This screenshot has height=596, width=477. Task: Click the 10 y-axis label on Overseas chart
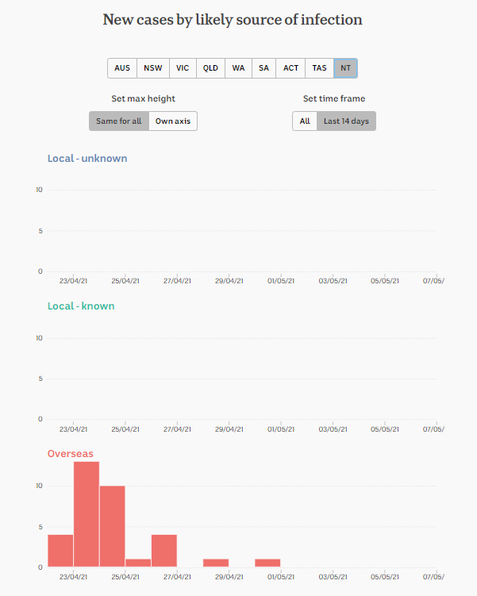39,486
